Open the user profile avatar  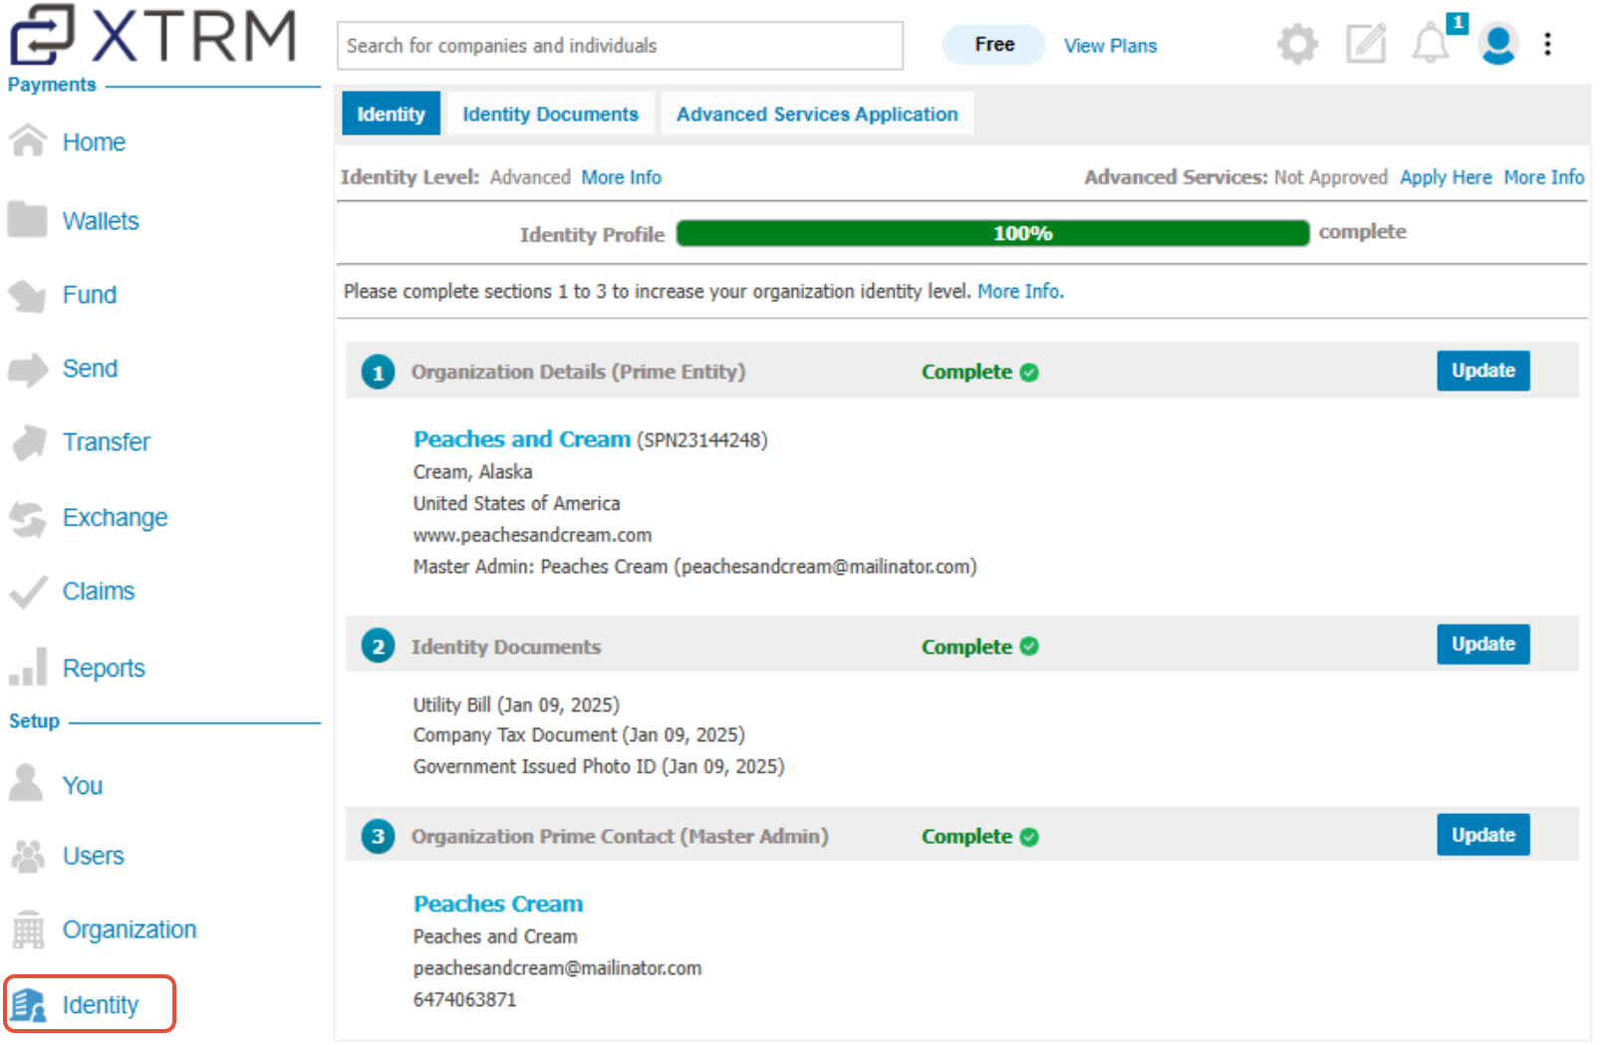point(1498,44)
